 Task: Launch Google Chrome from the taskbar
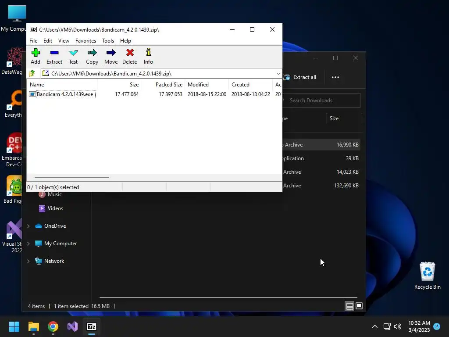[53, 326]
